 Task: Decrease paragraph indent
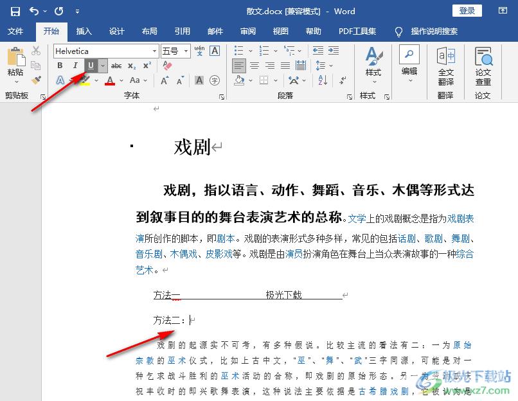(x=317, y=51)
